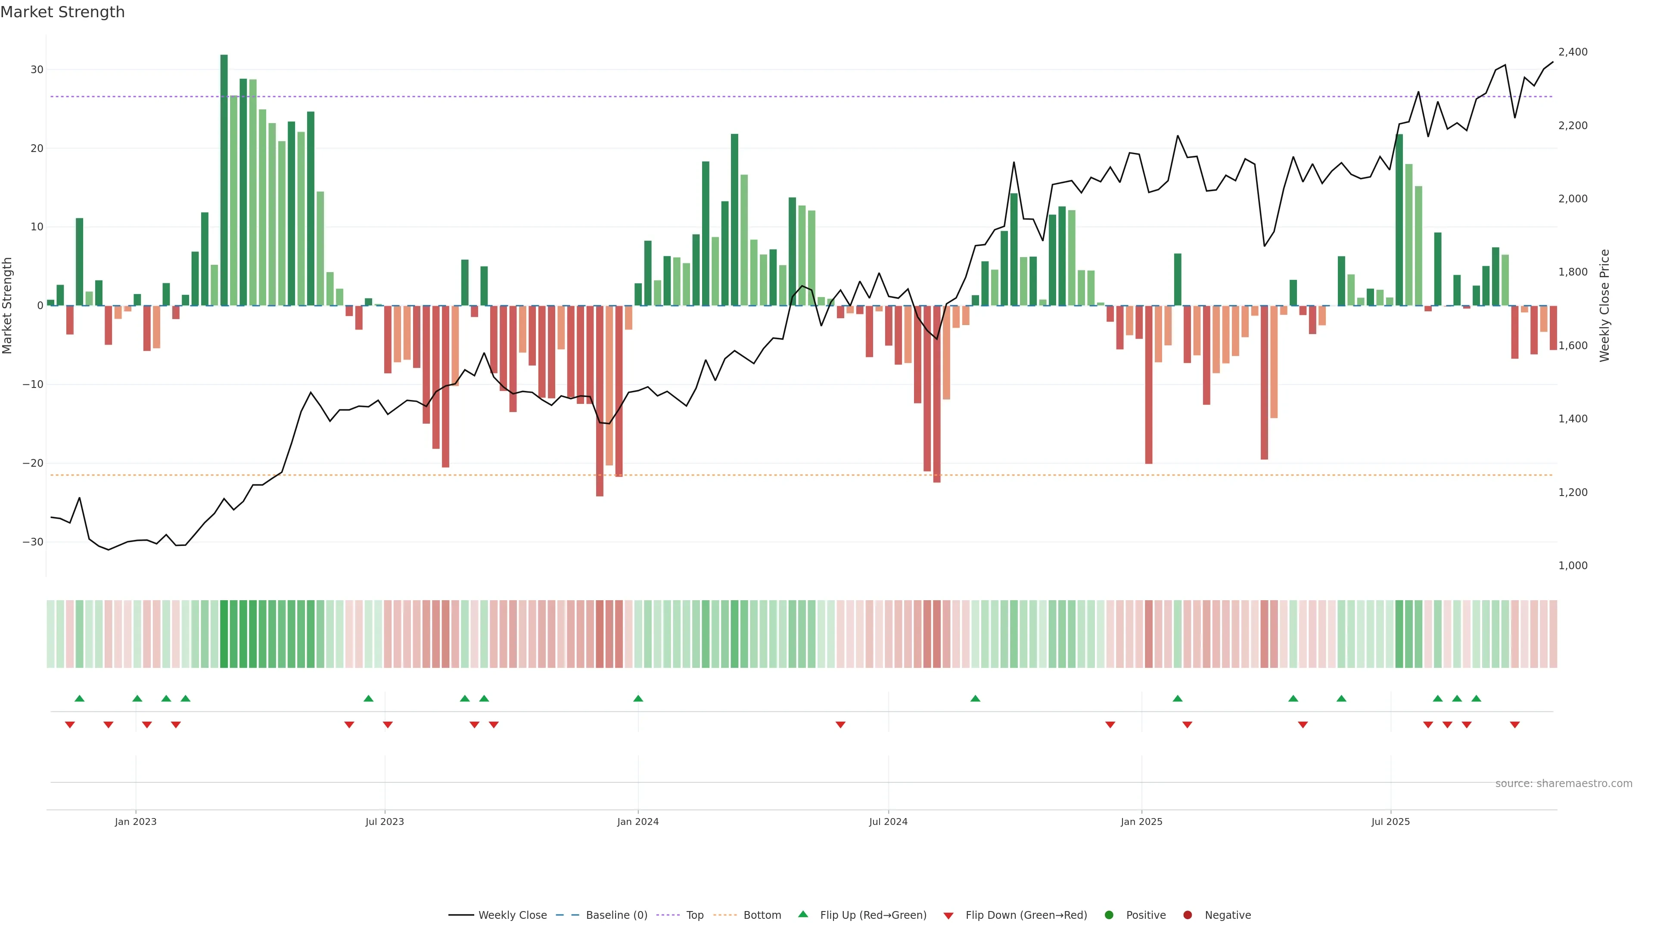Click the Weekly Close Price axis title
Screen dimensions: 1654x930
pyautogui.click(x=1604, y=306)
